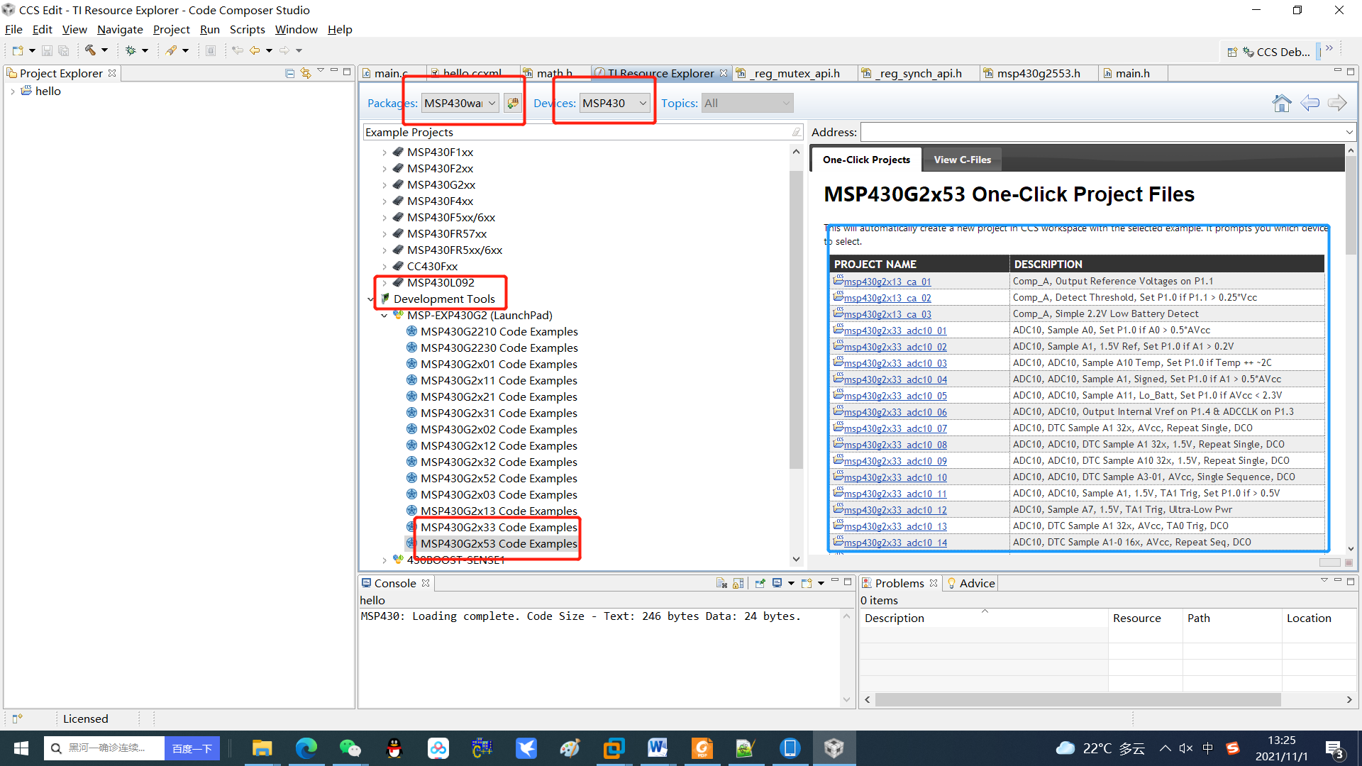Open WeChat from the taskbar
Viewport: 1362px width, 766px height.
tap(350, 748)
